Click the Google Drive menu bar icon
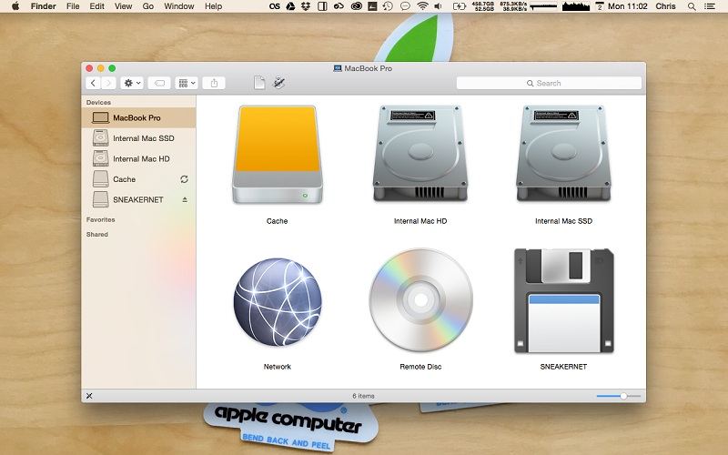728x455 pixels. [x=290, y=6]
